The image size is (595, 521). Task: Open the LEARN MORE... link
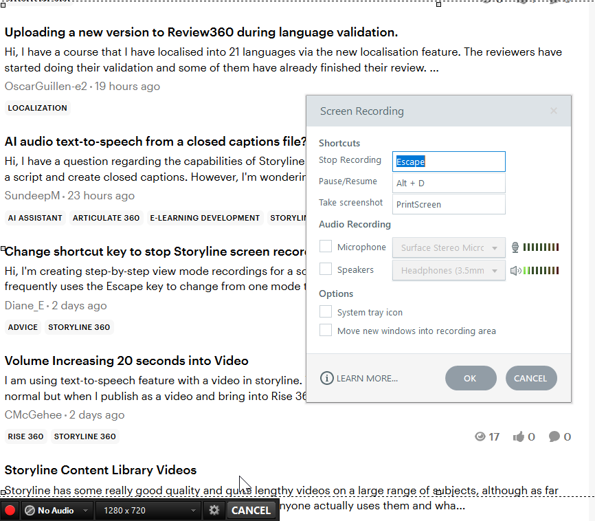tap(367, 379)
